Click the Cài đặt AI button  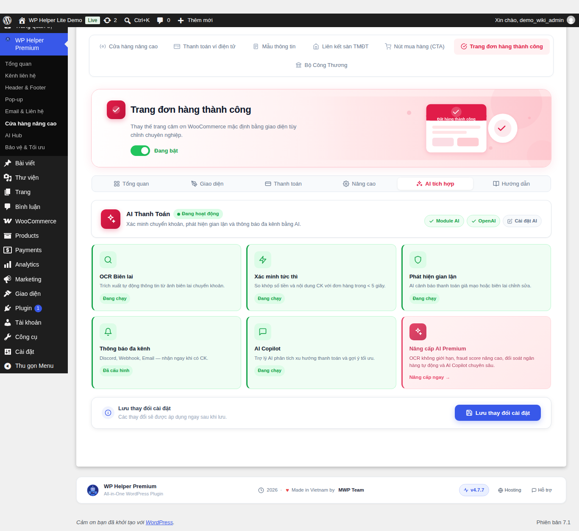(x=522, y=221)
